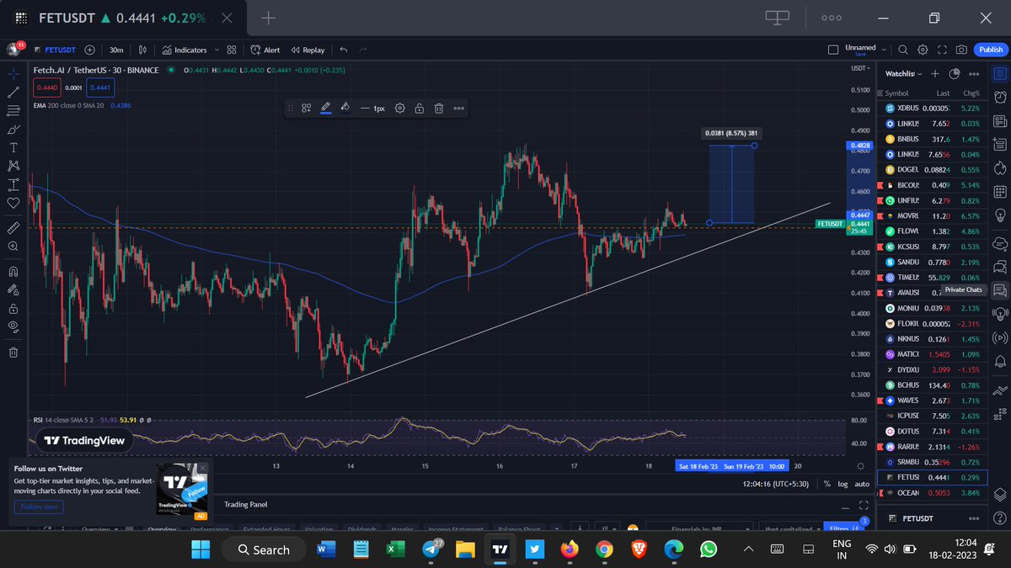Open Excel from the Windows taskbar

point(396,549)
